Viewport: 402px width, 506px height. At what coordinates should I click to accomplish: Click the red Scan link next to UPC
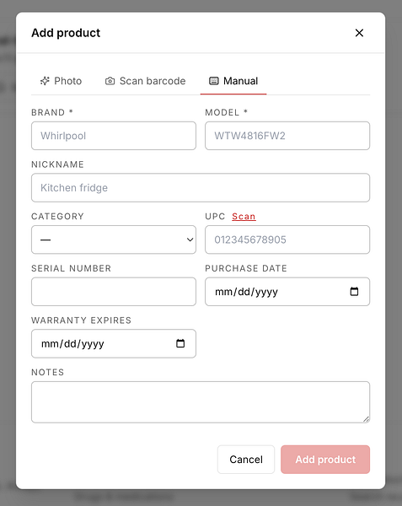(x=244, y=216)
